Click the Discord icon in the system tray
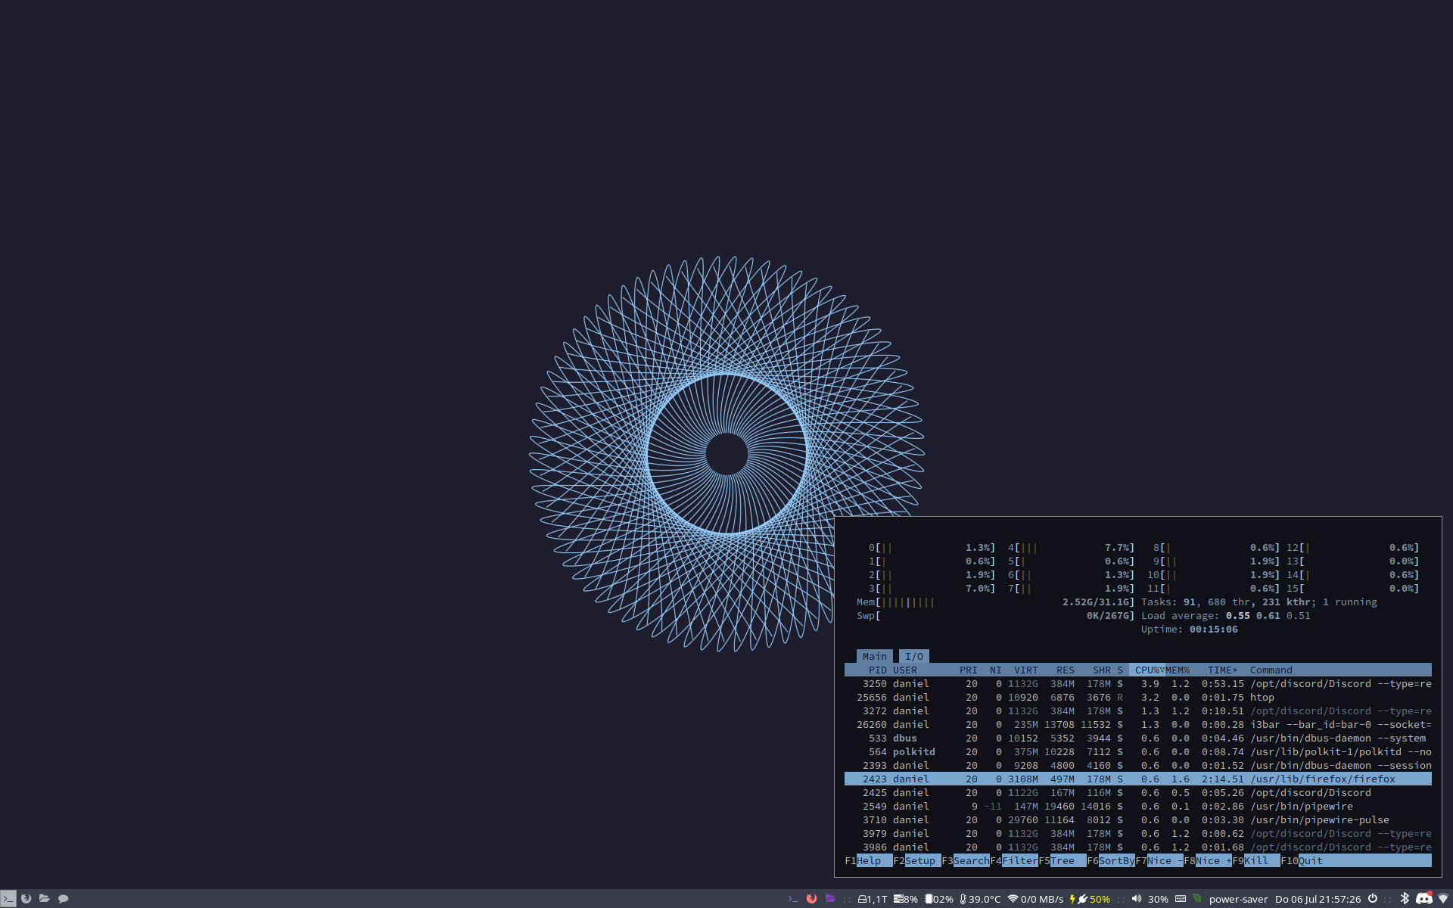The image size is (1453, 908). (1426, 899)
